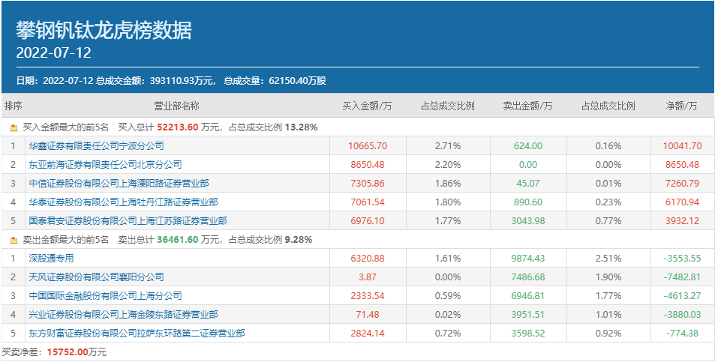Screen dimensions: 715x362
Task: Click 兴业证券股份有限公司上海金陵东路证券营业部 link
Action: [x=123, y=314]
